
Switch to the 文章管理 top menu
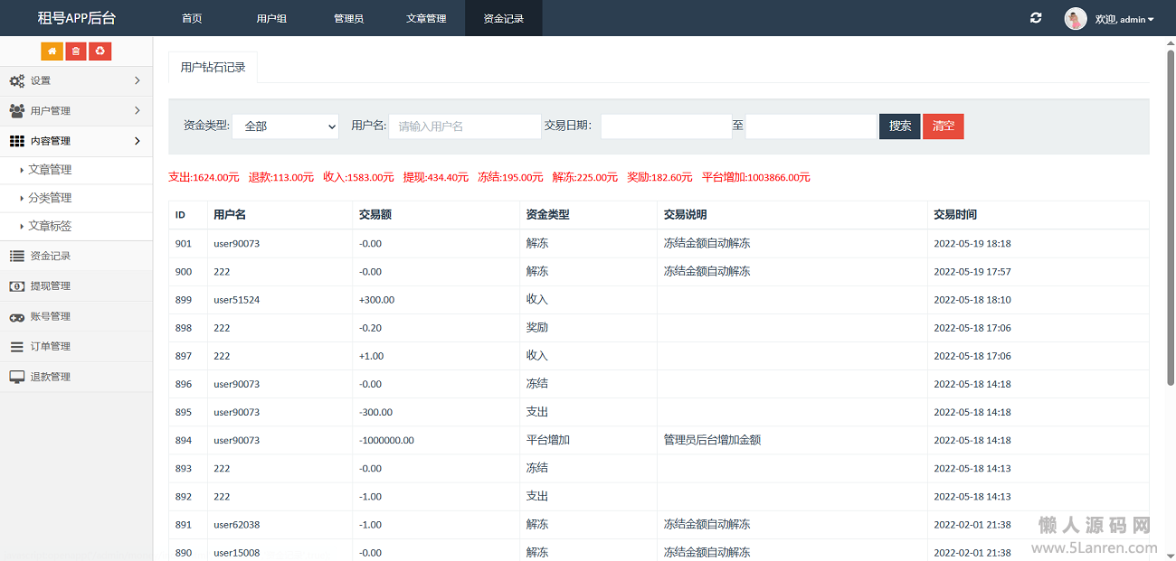click(426, 18)
